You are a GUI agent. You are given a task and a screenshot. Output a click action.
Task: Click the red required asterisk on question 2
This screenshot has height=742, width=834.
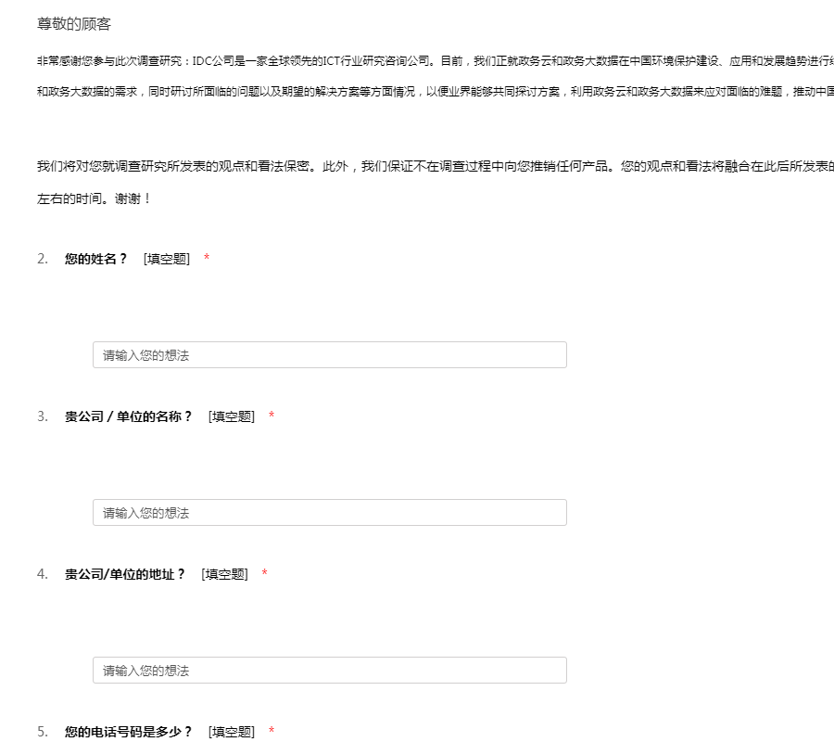(207, 259)
